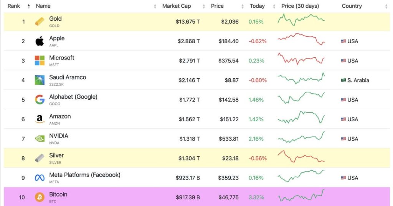The width and height of the screenshot is (393, 206).
Task: Click the Meta Platforms logo icon
Action: [40, 178]
